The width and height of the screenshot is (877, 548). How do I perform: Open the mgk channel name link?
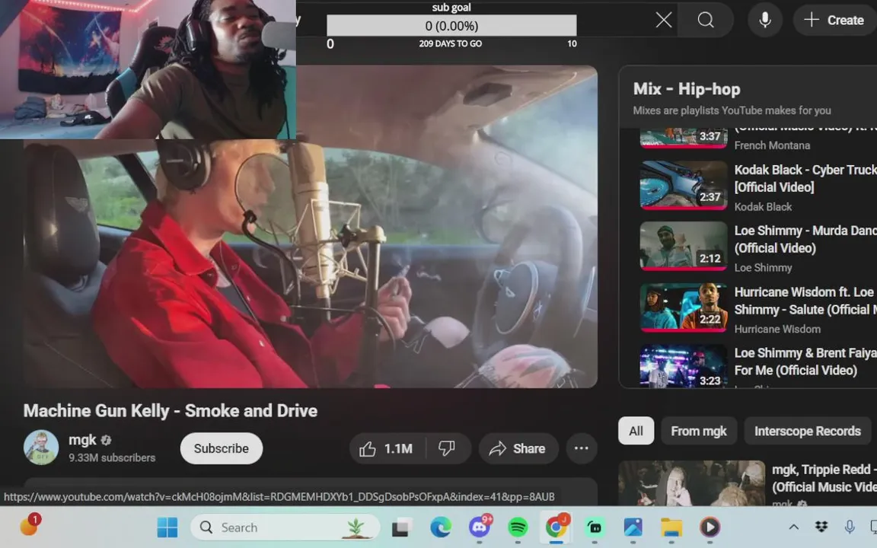coord(82,440)
